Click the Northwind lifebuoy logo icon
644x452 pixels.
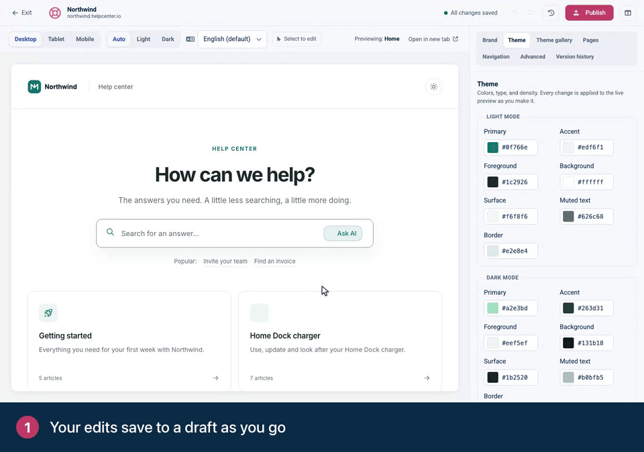[55, 13]
